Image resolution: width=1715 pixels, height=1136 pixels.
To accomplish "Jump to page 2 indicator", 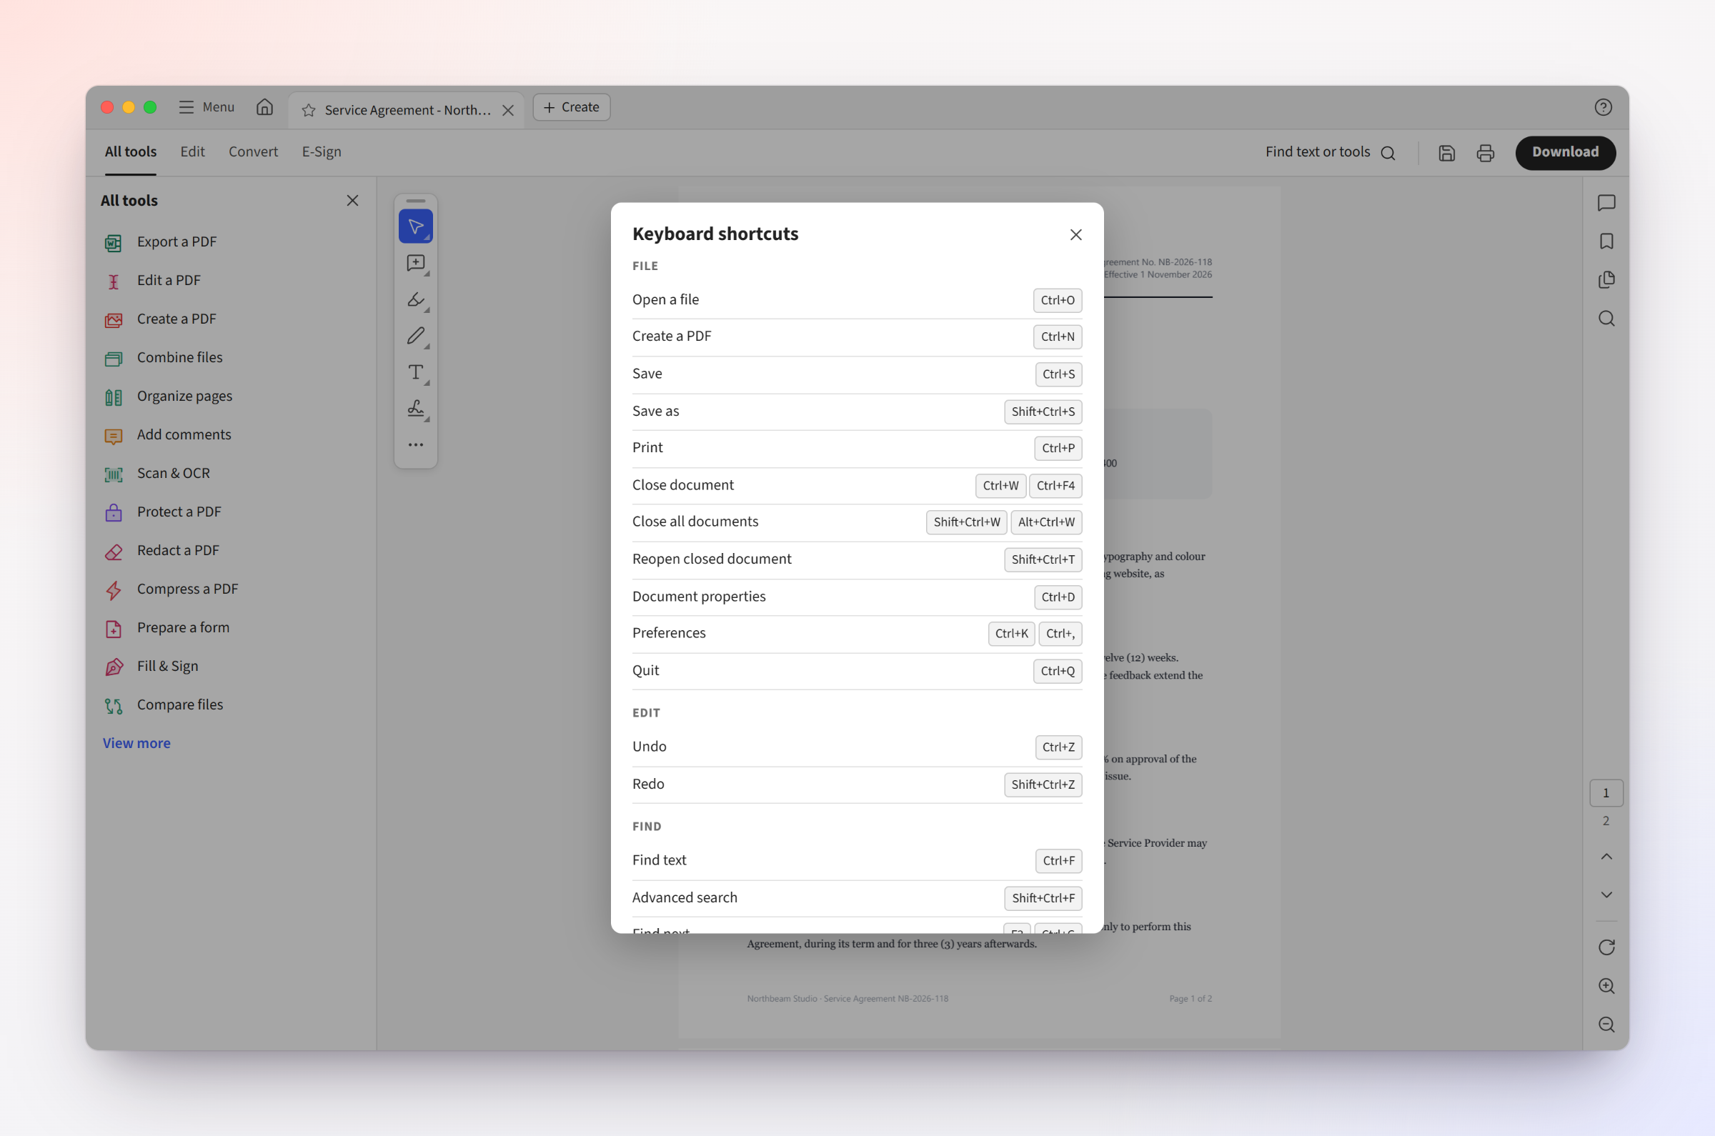I will 1606,821.
